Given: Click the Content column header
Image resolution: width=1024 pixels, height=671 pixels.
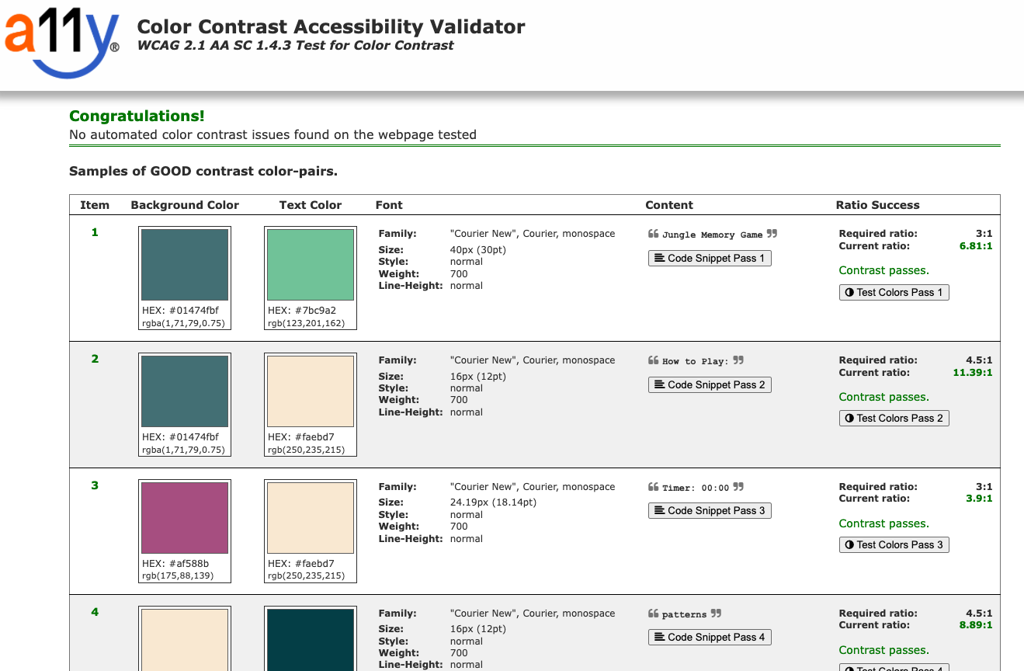Looking at the screenshot, I should [x=669, y=205].
